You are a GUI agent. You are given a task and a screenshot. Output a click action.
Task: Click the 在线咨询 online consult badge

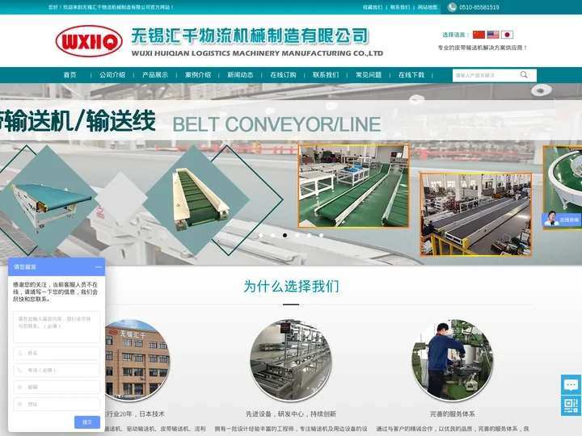pyautogui.click(x=561, y=219)
